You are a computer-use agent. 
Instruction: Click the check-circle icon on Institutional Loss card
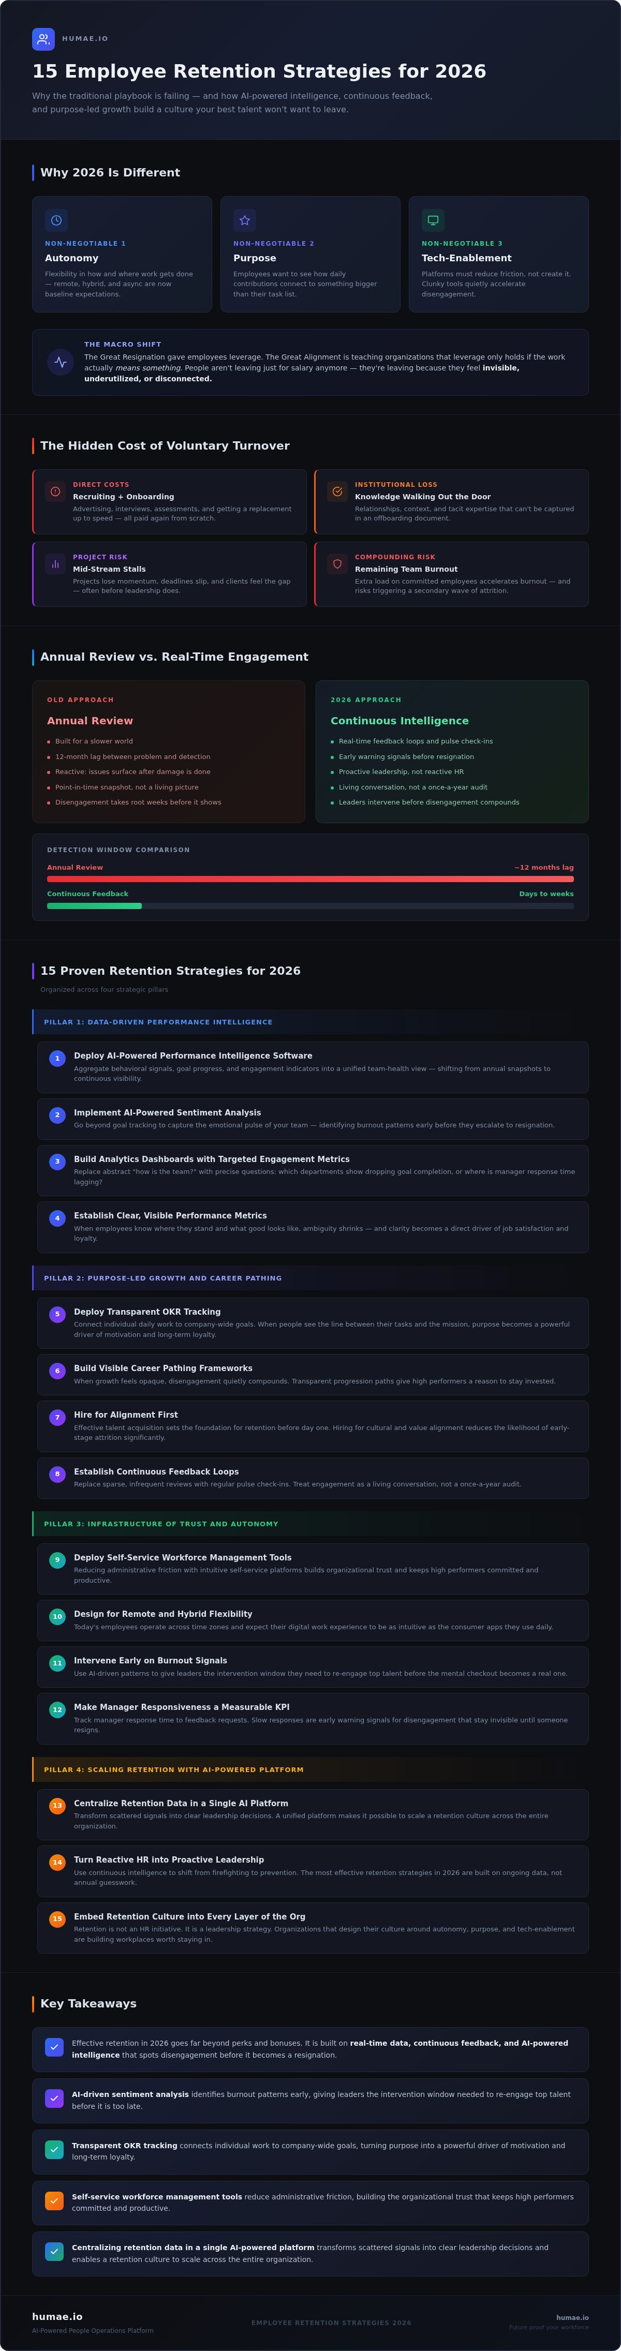tap(337, 491)
